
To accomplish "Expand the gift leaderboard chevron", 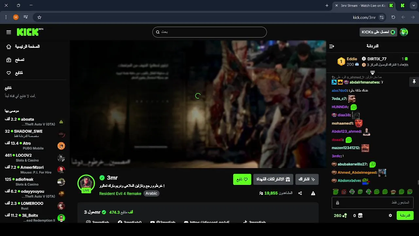I will 373,72.
